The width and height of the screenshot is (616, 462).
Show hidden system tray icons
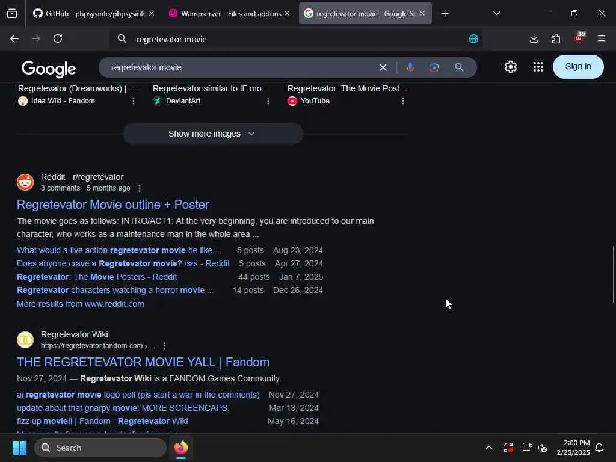pyautogui.click(x=489, y=448)
